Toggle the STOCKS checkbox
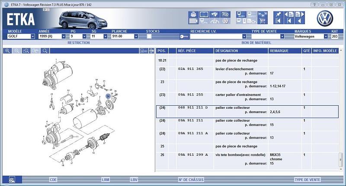The image size is (346, 186). (149, 36)
